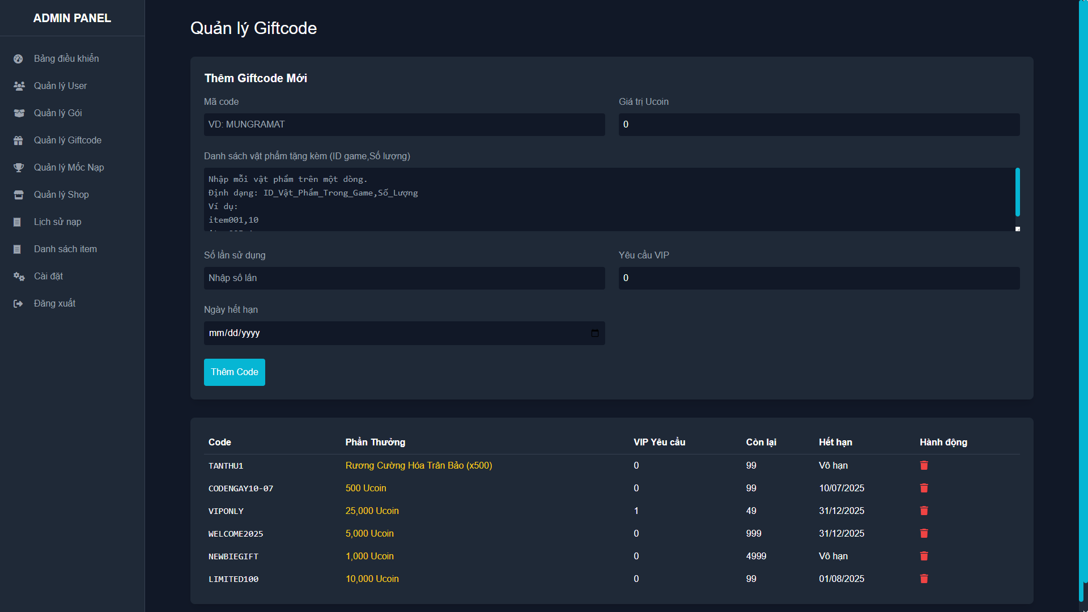Screen dimensions: 1088x612
Task: Go to Quản lý Shop page
Action: (x=61, y=195)
